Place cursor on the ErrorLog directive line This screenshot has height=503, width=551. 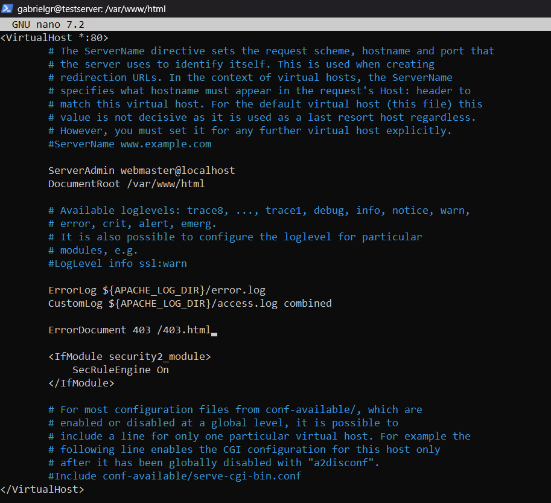(156, 290)
